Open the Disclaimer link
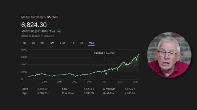Image resolution: width=197 pixels, height=110 pixels. click(x=49, y=36)
